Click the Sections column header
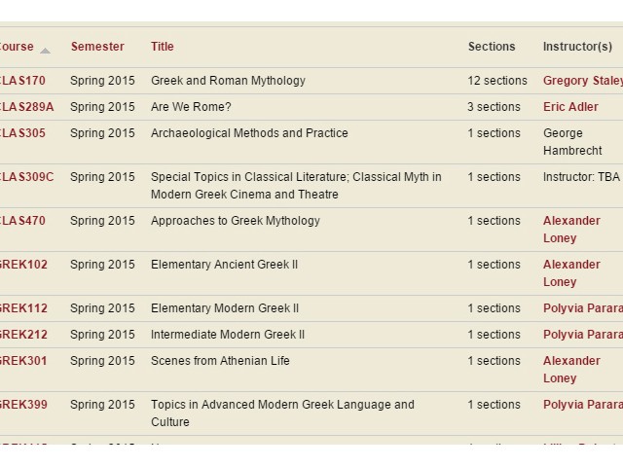This screenshot has width=623, height=467. (492, 47)
